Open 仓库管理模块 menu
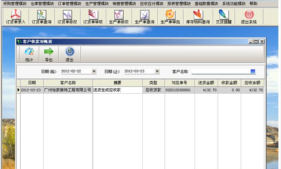This screenshot has height=169, width=281. coord(42,4)
